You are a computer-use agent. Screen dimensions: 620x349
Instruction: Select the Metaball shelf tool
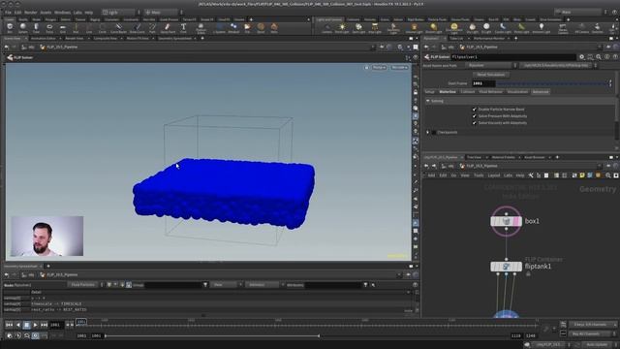click(233, 28)
